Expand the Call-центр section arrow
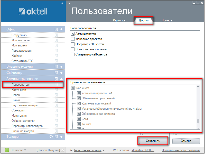Image resolution: width=205 pixels, height=154 pixels. point(61,73)
